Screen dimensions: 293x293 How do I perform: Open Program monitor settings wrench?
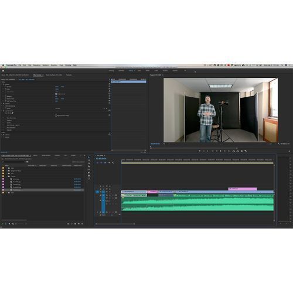pyautogui.click(x=278, y=144)
